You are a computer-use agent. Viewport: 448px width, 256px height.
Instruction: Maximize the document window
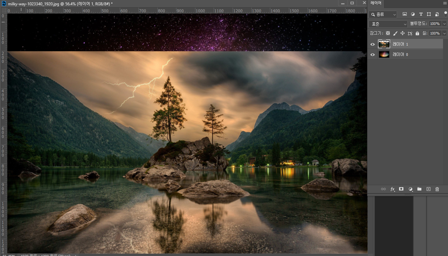(352, 3)
